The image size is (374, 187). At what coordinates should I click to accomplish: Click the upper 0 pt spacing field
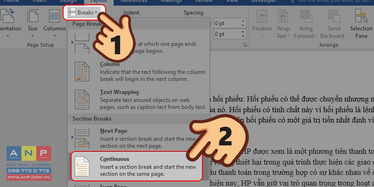[x=226, y=23]
